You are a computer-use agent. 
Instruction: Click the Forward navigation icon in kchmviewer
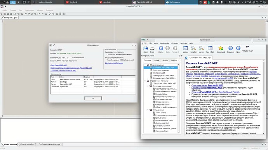point(175,48)
